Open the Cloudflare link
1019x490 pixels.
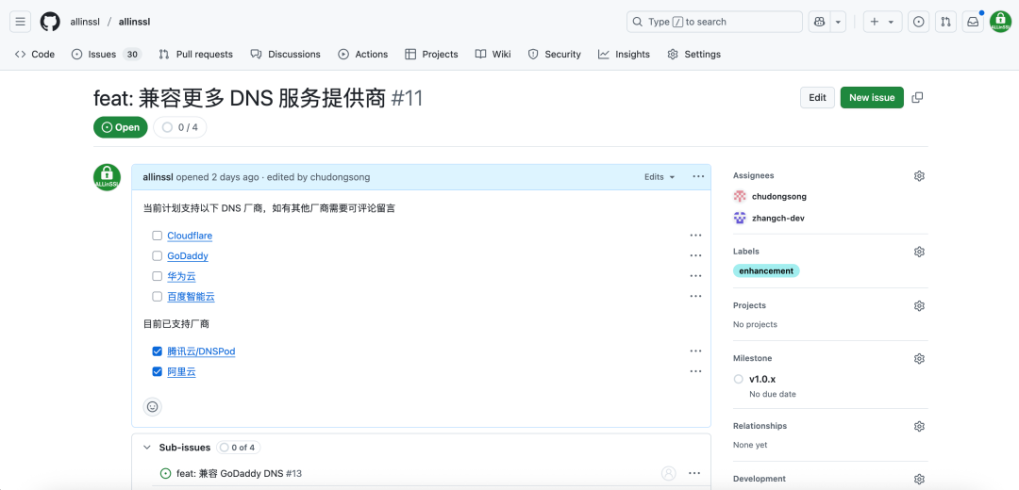coord(190,236)
